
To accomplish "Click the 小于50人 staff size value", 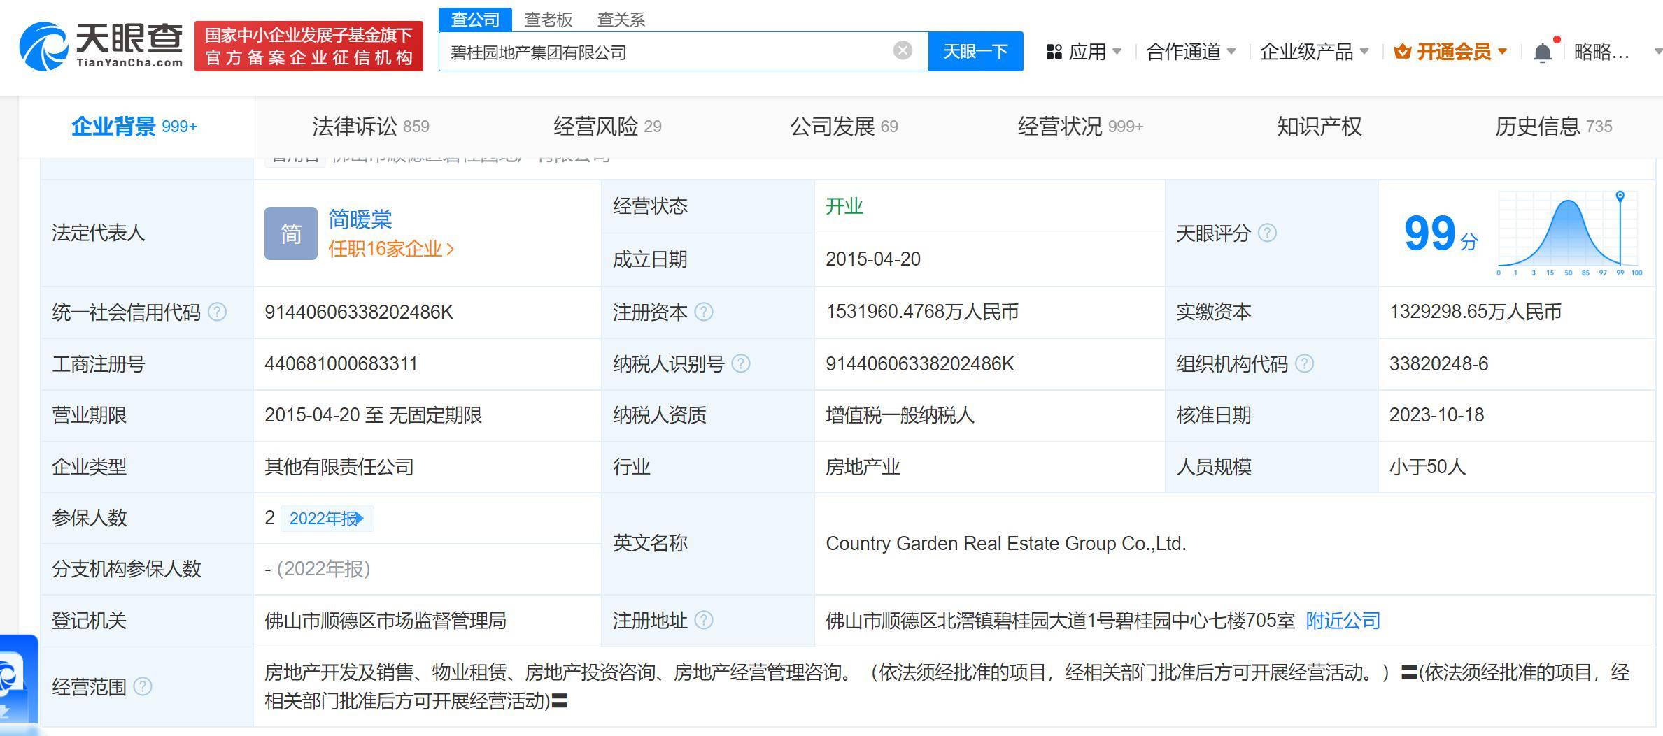I will (x=1427, y=467).
